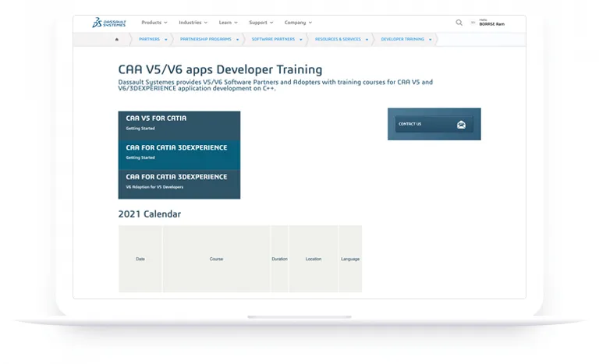Screen dimensions: 599x364
Task: Go to the Resources & Services breadcrumb
Action: (338, 39)
